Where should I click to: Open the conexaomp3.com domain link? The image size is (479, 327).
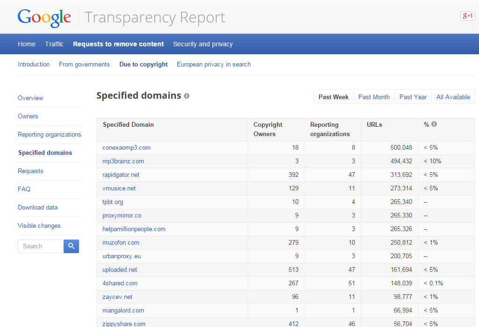[126, 147]
